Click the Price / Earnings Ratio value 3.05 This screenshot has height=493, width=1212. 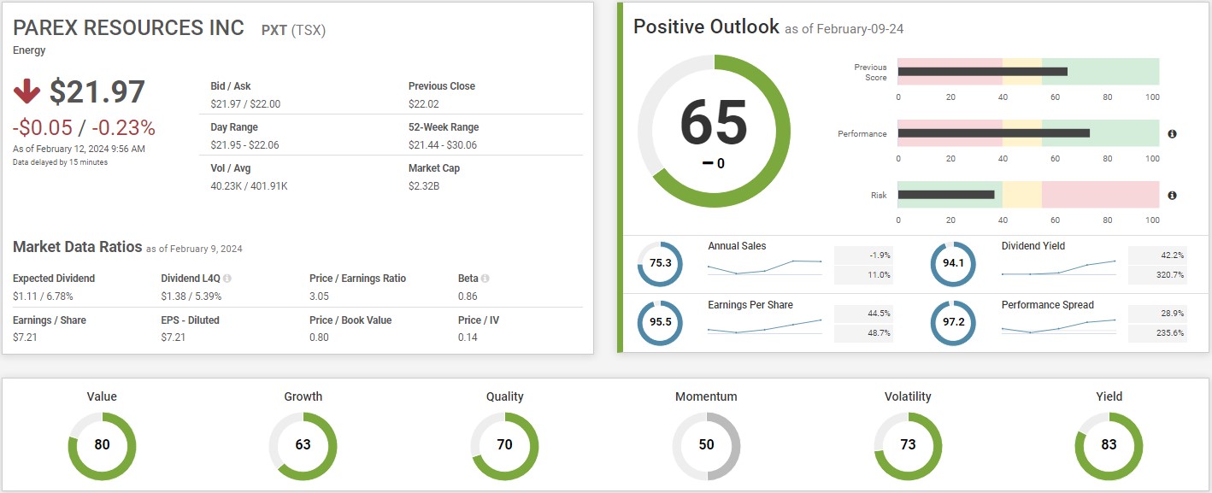(319, 296)
